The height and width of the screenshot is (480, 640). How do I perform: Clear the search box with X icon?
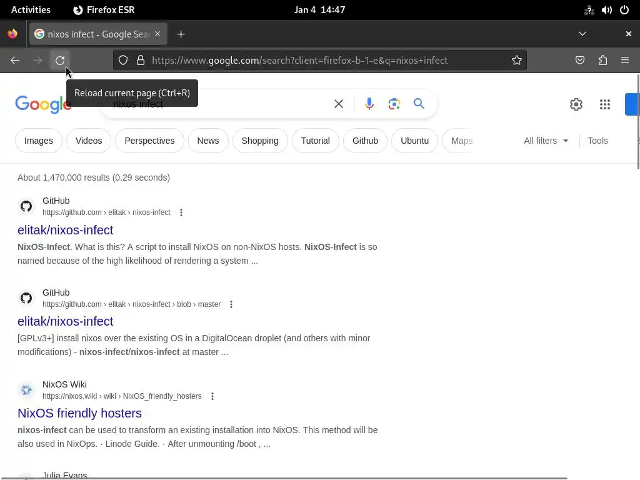pos(338,104)
